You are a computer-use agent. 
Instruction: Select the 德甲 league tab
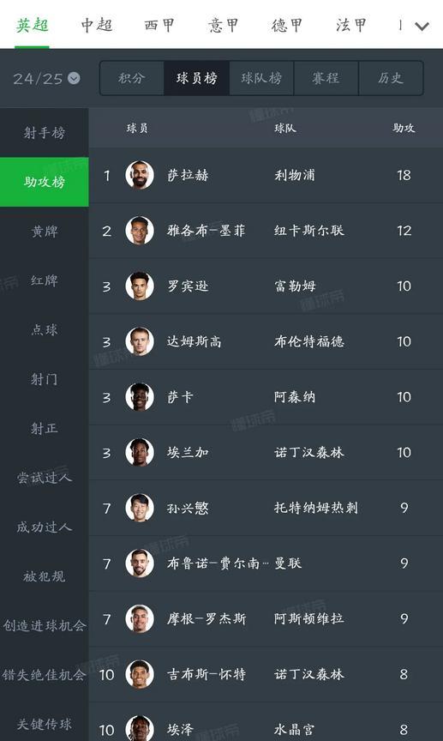287,25
